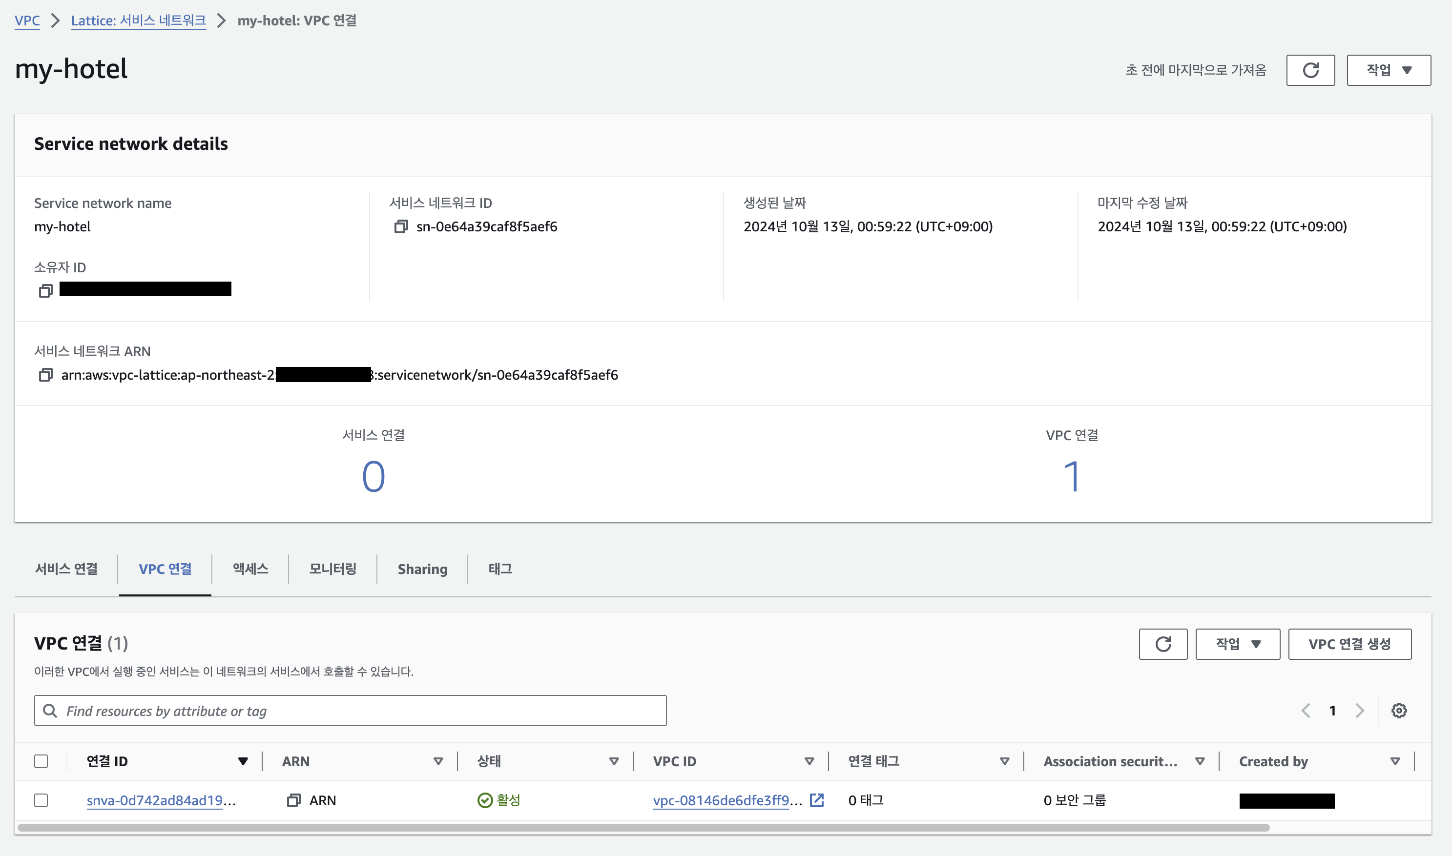Sort by ARN column

point(438,761)
